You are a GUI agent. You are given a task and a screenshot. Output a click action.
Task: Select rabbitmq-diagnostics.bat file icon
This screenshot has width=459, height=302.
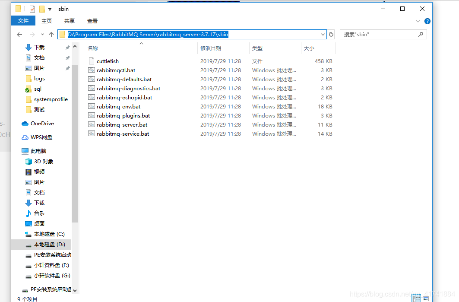pyautogui.click(x=92, y=88)
